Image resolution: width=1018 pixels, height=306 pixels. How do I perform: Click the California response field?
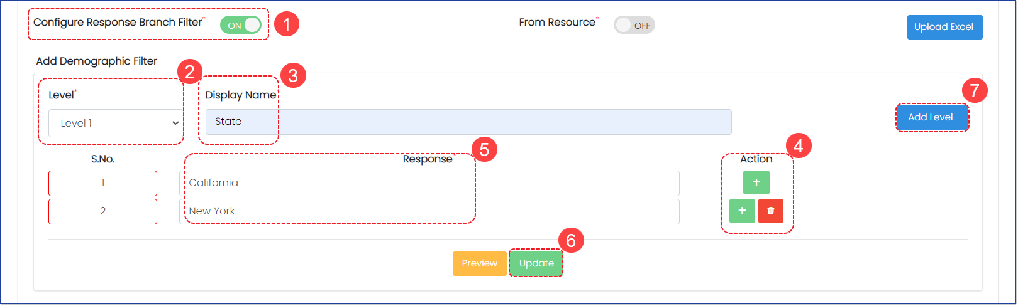(429, 183)
